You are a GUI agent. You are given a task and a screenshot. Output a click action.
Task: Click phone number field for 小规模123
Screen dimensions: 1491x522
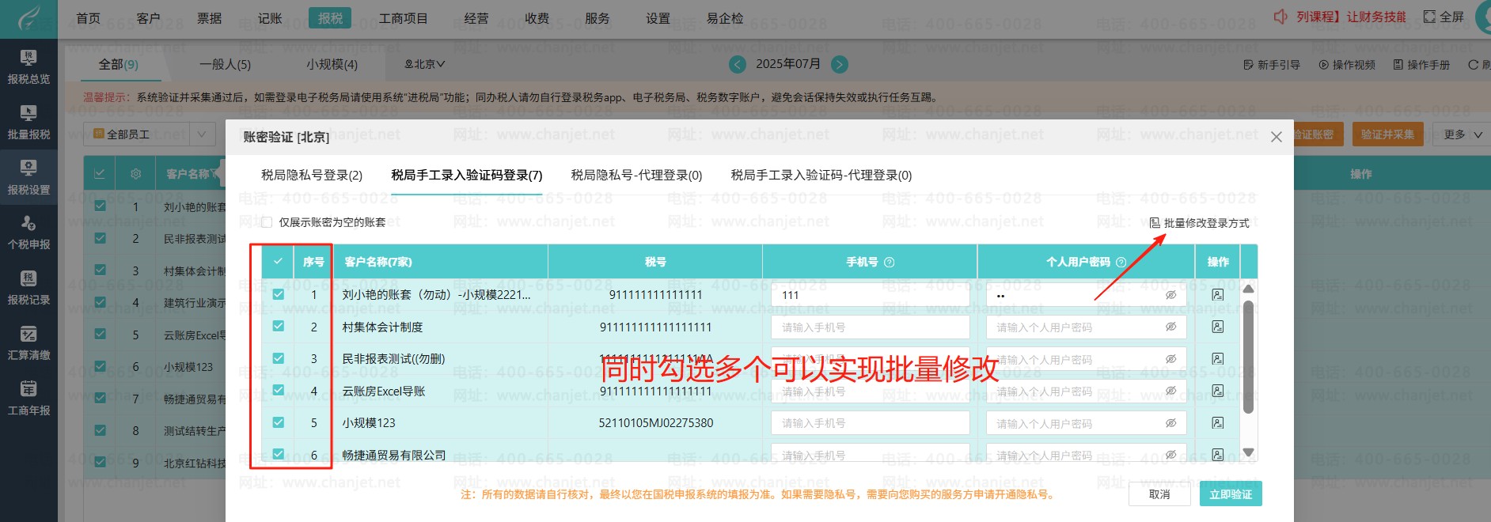[870, 423]
